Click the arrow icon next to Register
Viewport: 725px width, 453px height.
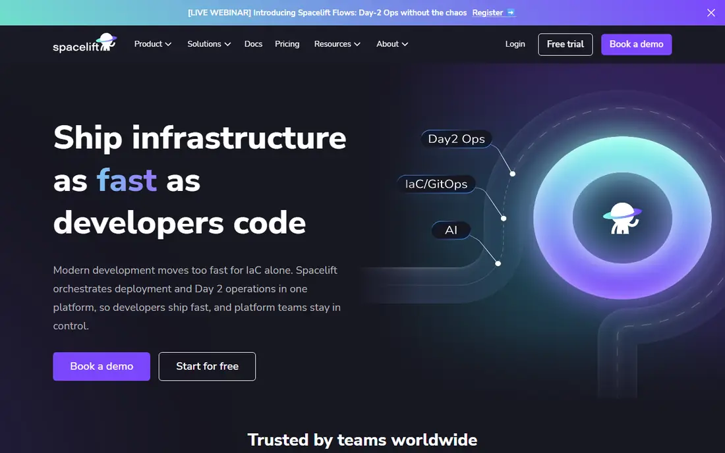[x=510, y=13]
